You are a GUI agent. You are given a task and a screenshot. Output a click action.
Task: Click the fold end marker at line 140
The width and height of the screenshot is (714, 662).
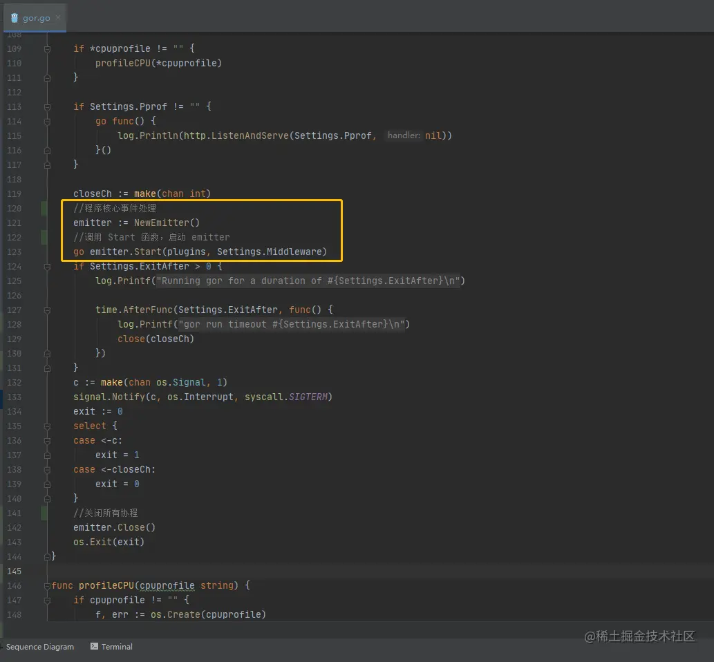[x=47, y=499]
